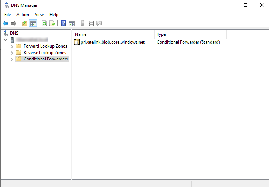Click the server tower toolbar icon

[83, 23]
